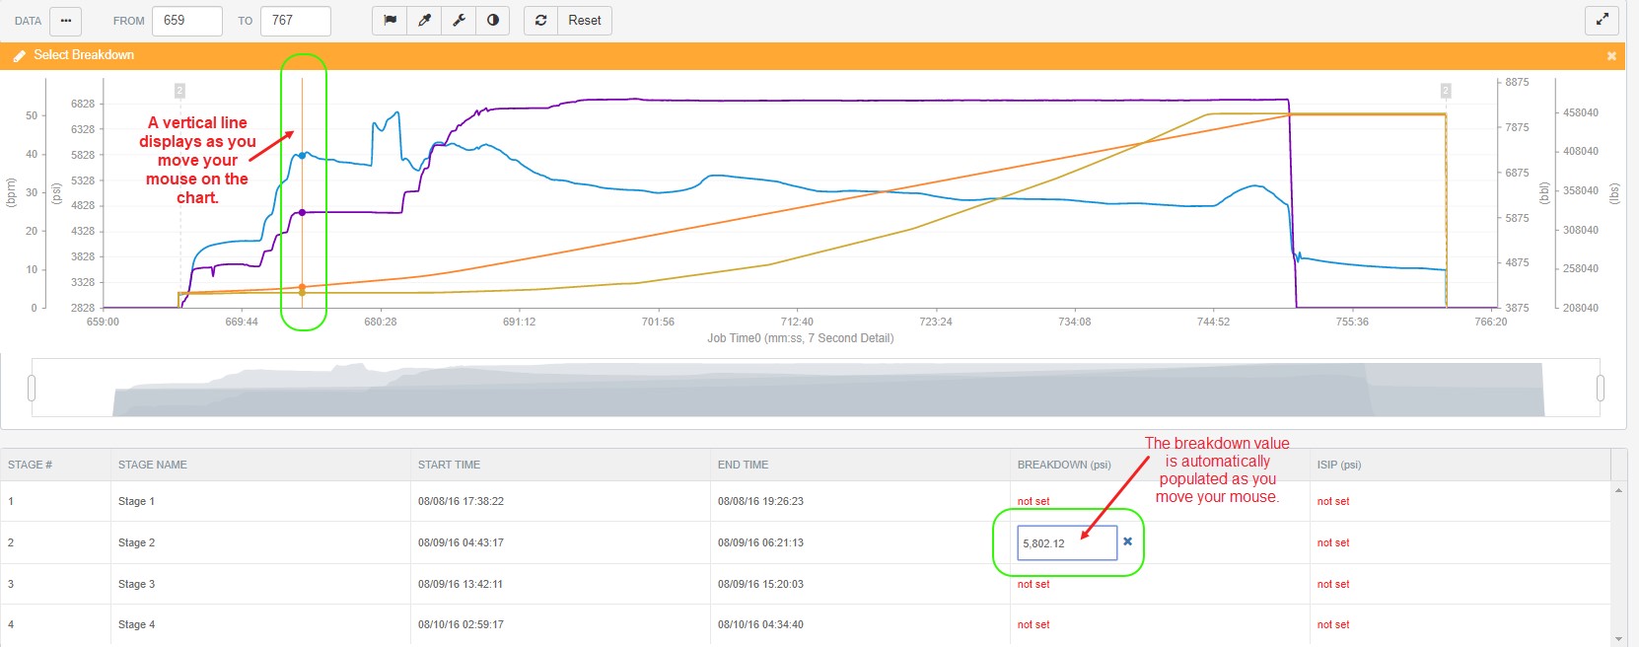Click table scrollbar up arrow
Screen dimensions: 1639x647
(x=1618, y=490)
